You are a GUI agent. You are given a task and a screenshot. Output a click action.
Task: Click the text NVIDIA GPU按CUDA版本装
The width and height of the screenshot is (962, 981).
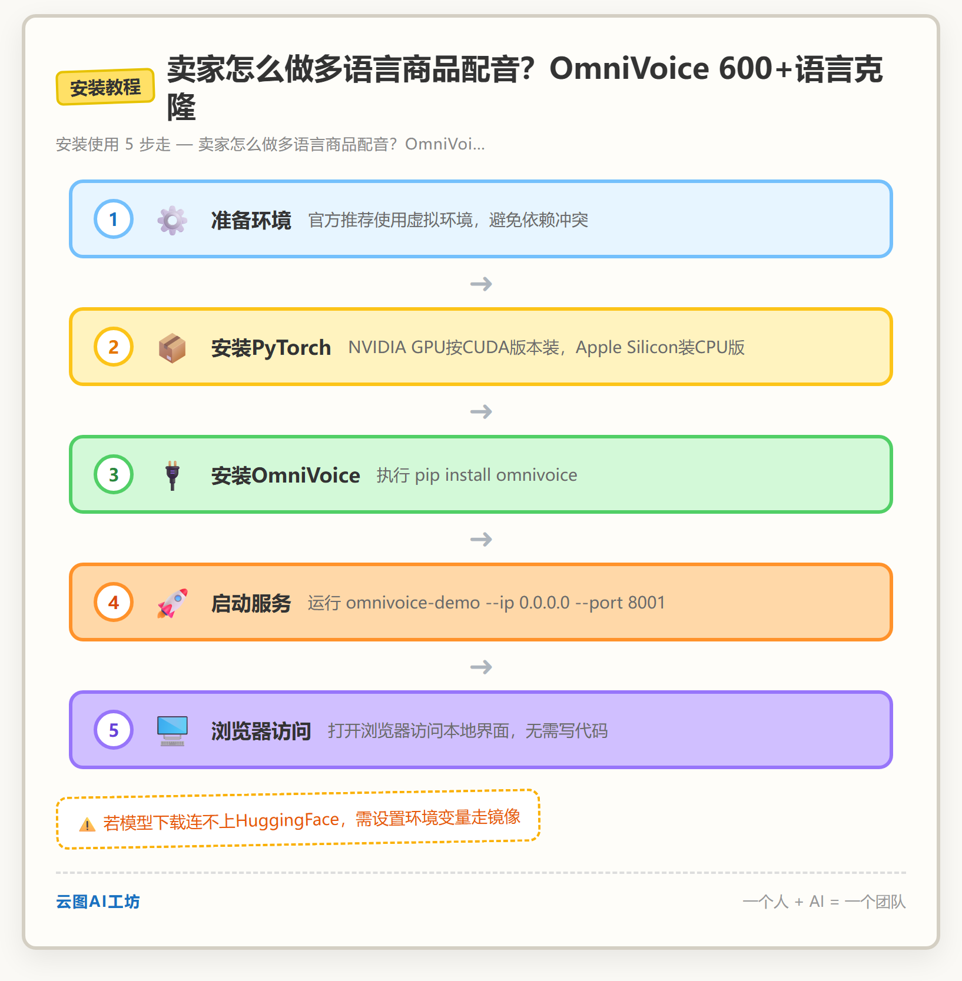pos(453,348)
